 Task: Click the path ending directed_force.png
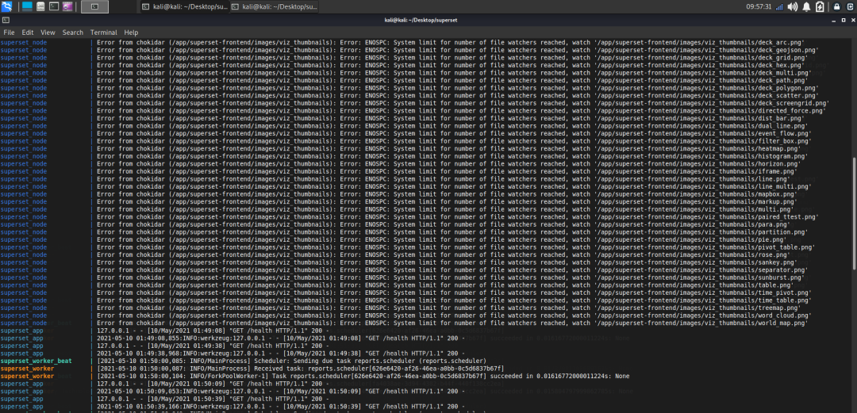(x=710, y=110)
